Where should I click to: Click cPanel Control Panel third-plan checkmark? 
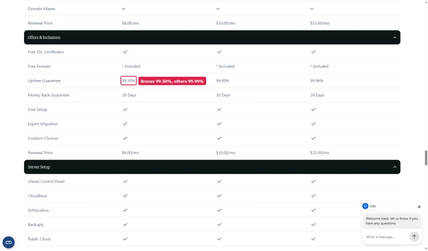coord(313,181)
